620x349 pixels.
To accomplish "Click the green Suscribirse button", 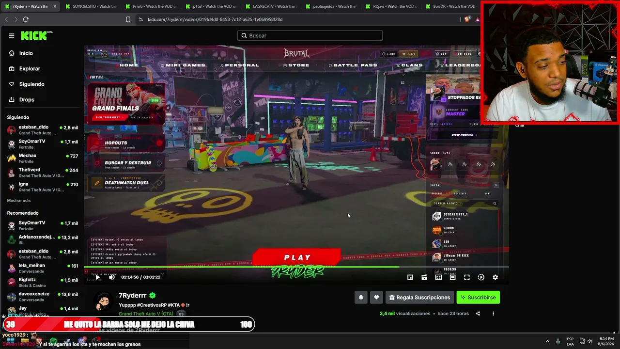I will click(x=478, y=298).
